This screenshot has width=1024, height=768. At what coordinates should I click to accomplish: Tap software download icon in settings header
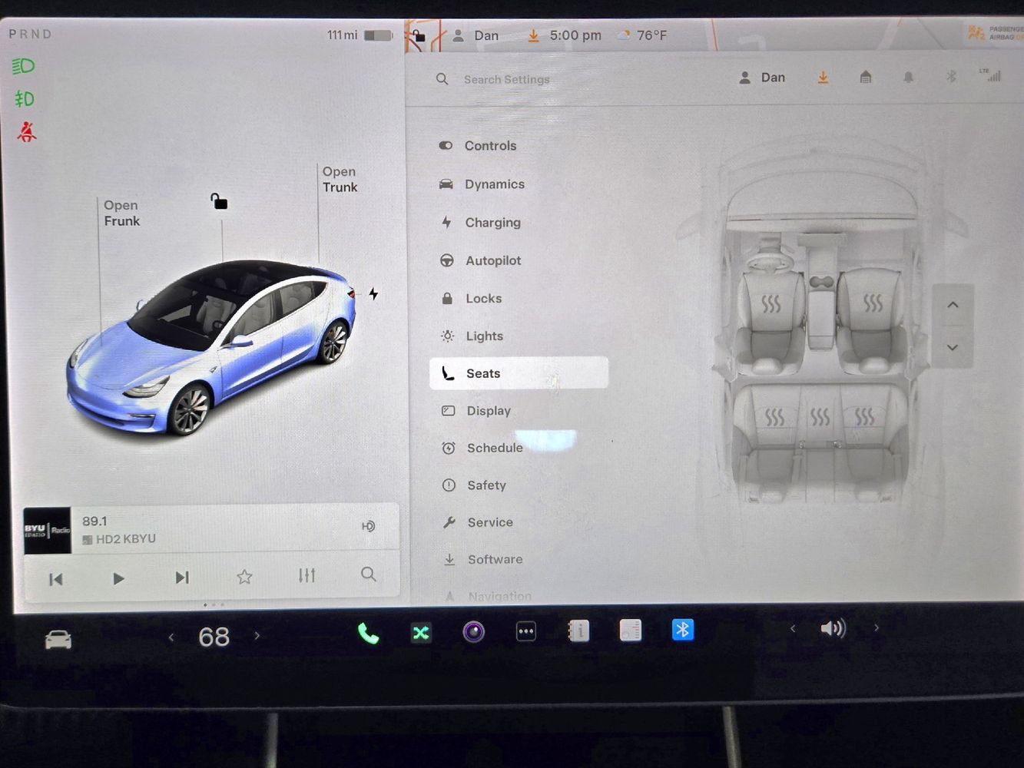[823, 78]
